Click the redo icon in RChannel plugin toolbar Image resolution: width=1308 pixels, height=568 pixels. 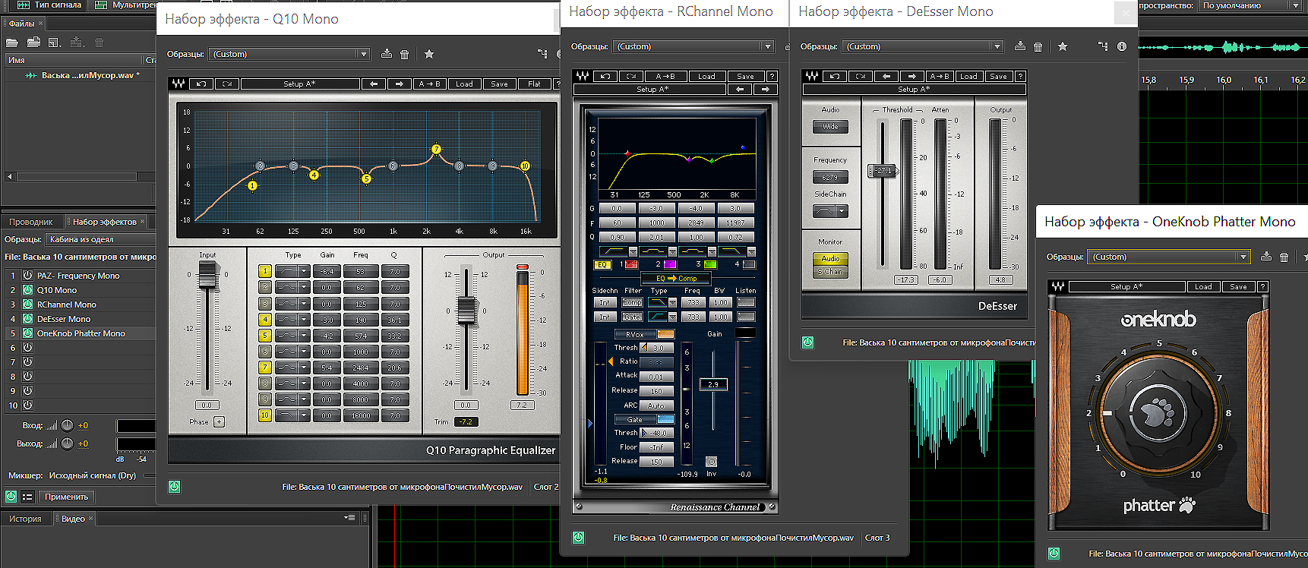tap(630, 76)
